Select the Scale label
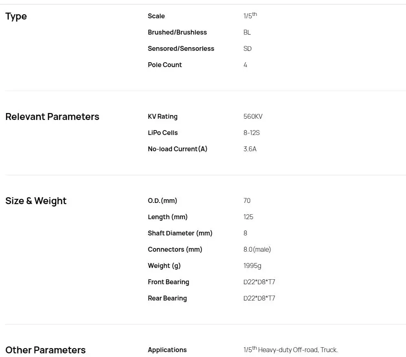 (x=156, y=16)
